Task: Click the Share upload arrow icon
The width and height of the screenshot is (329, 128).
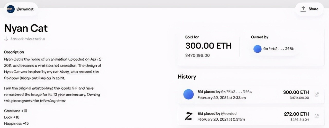Action: click(x=303, y=9)
